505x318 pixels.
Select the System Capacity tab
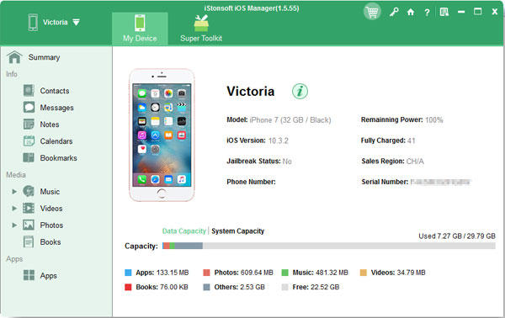[x=237, y=231]
